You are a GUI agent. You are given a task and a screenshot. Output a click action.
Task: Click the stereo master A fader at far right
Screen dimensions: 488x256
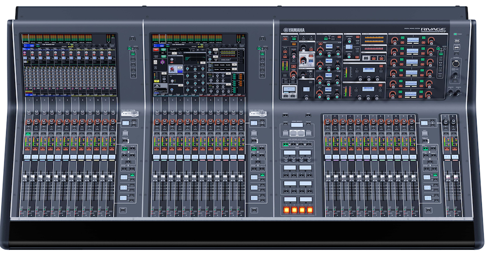coord(448,177)
